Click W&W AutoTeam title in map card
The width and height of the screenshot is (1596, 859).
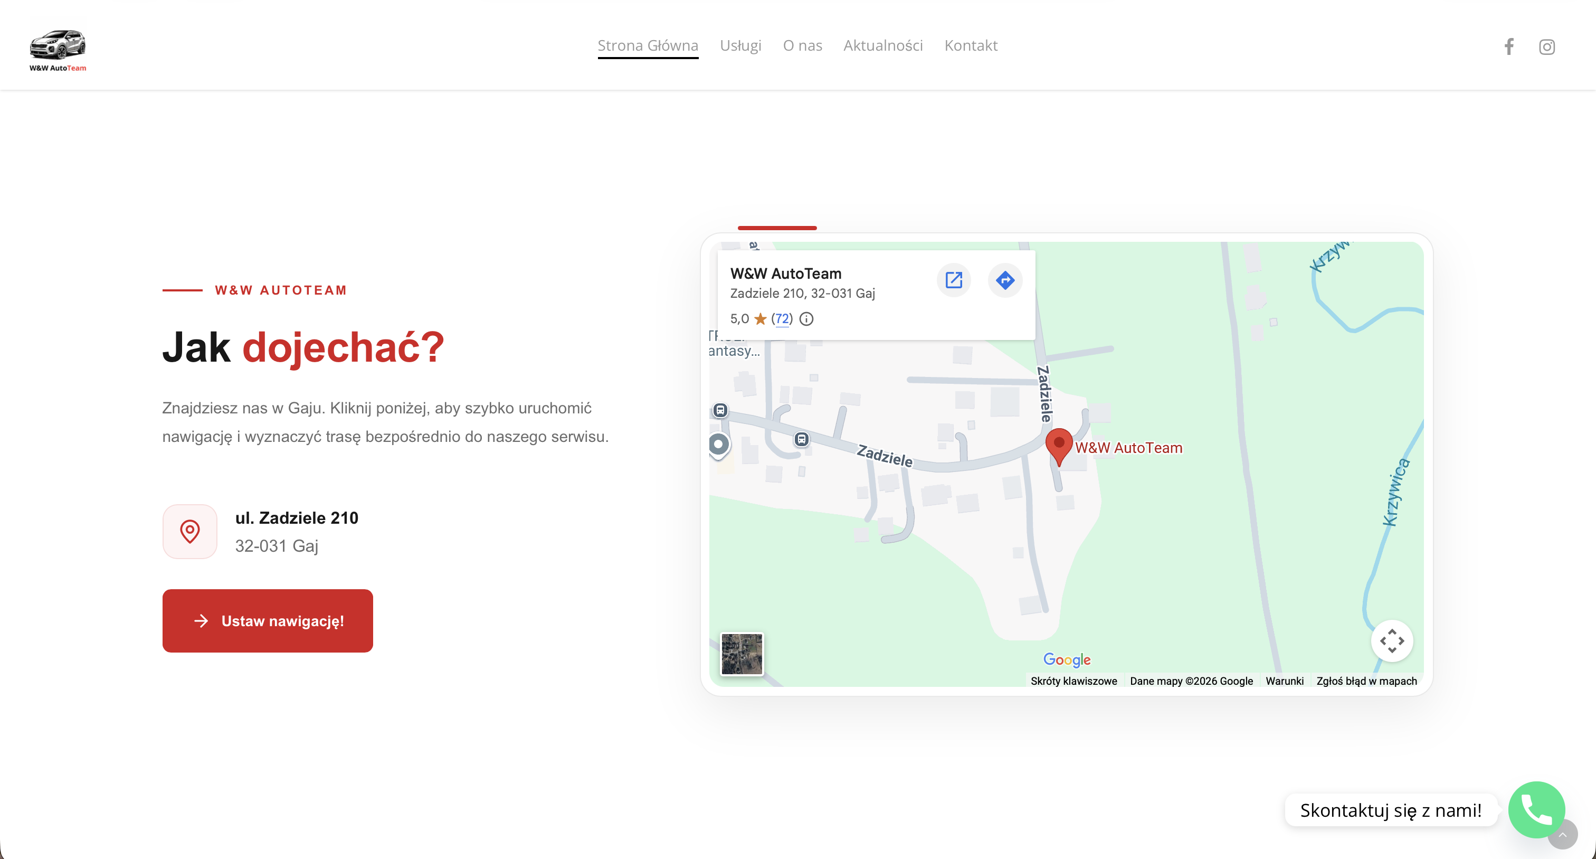click(786, 273)
